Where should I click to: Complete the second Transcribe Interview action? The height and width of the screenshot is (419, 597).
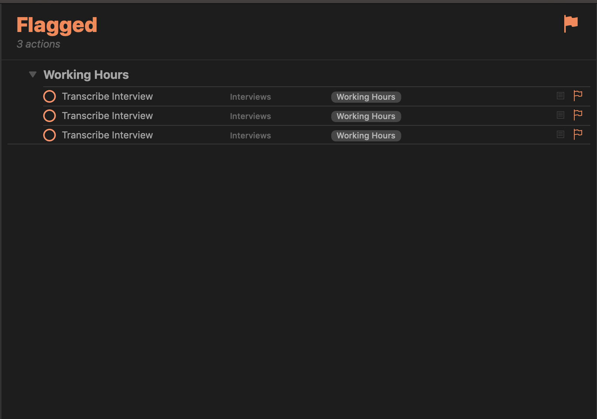(50, 116)
